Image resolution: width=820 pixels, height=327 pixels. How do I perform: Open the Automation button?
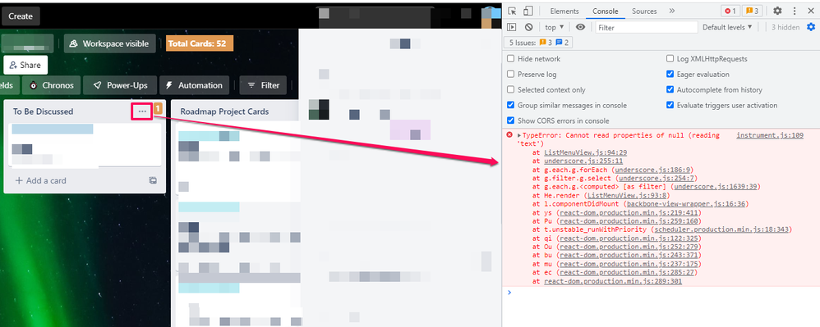(x=194, y=85)
